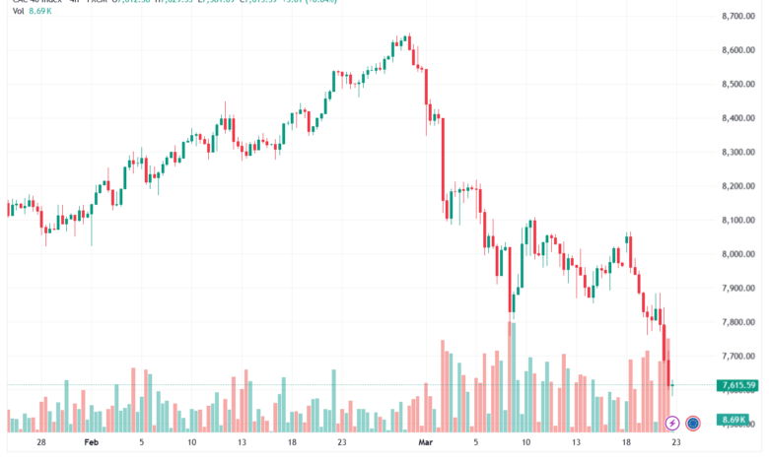Click the 7,900.00 price scale label
The width and height of the screenshot is (769, 463).
tap(738, 288)
